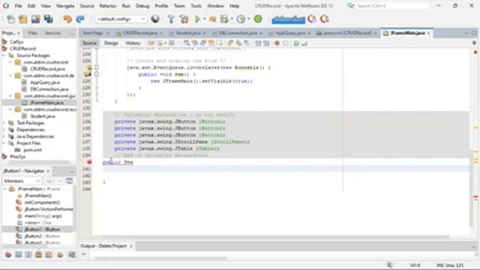480x270 pixels.
Task: Select main(String[] args) in Navigator
Action: click(x=43, y=216)
